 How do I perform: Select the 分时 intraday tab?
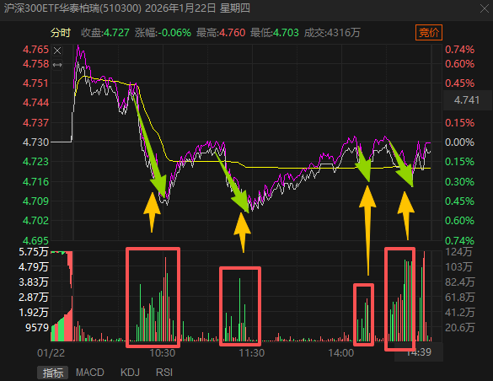[x=61, y=33]
